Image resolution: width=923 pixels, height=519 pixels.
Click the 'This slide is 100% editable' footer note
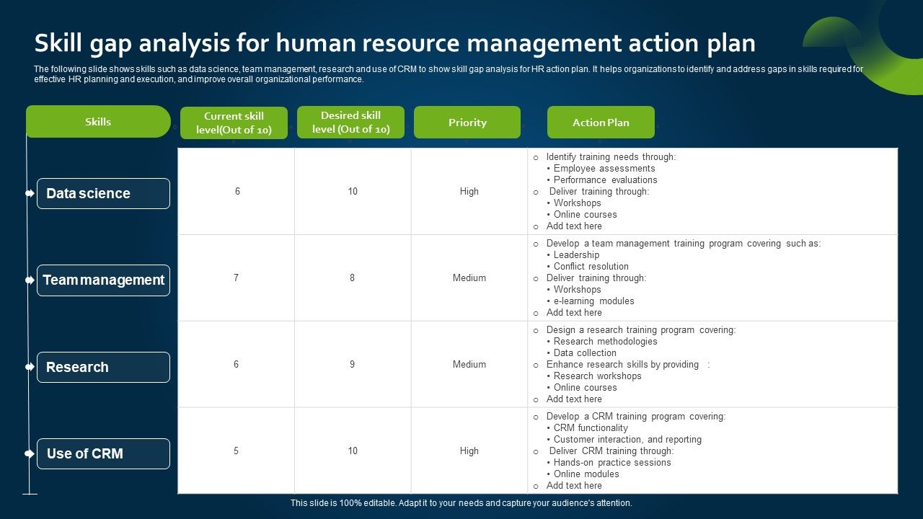tap(461, 503)
